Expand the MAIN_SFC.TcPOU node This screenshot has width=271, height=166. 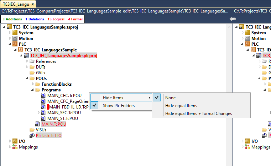[x=38, y=113]
